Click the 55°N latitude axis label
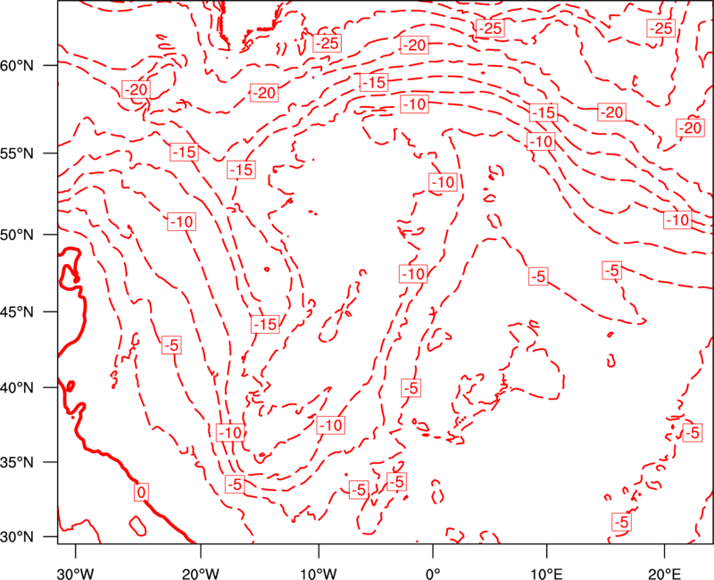 coord(17,153)
